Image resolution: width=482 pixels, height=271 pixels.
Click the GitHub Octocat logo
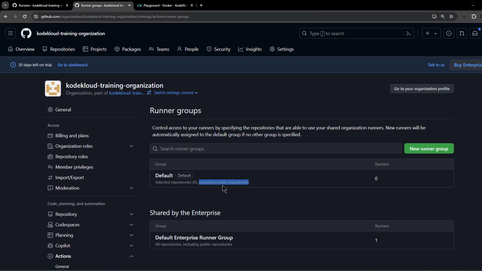[26, 33]
